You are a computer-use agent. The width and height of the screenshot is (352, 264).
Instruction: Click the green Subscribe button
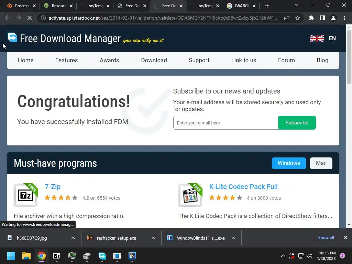point(297,123)
